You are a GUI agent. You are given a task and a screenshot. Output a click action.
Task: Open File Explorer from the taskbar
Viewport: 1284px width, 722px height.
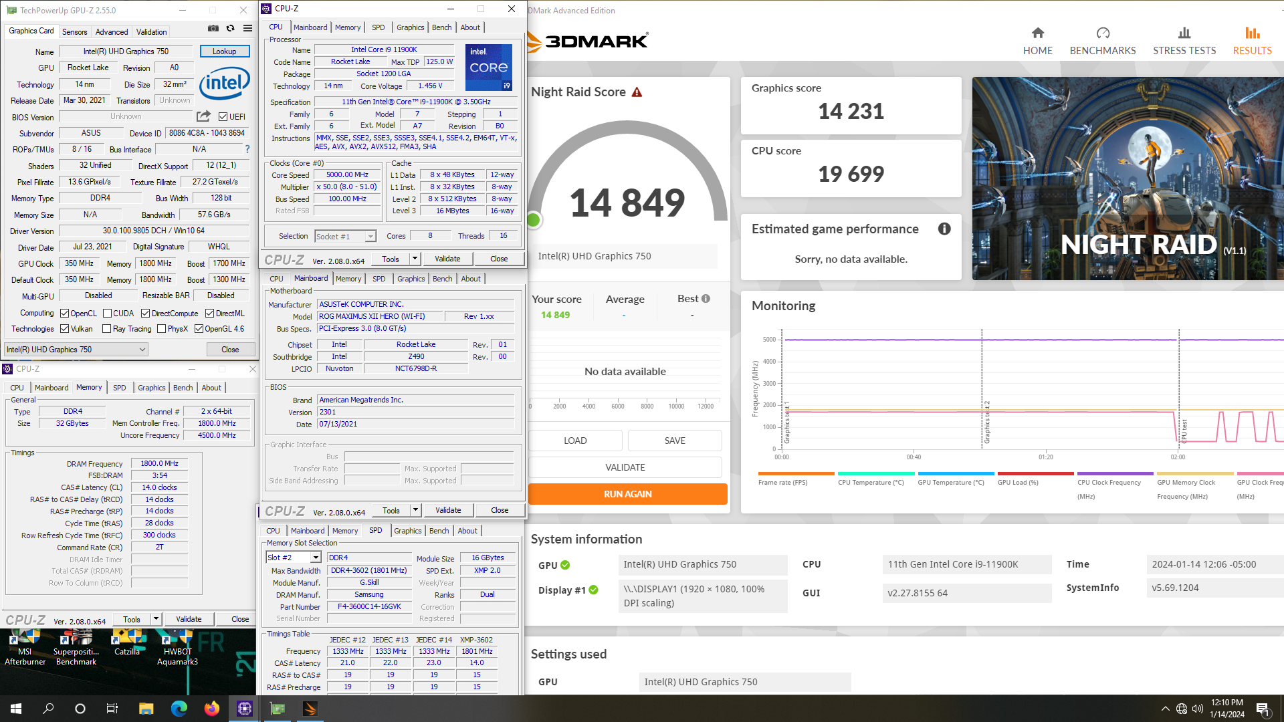146,709
